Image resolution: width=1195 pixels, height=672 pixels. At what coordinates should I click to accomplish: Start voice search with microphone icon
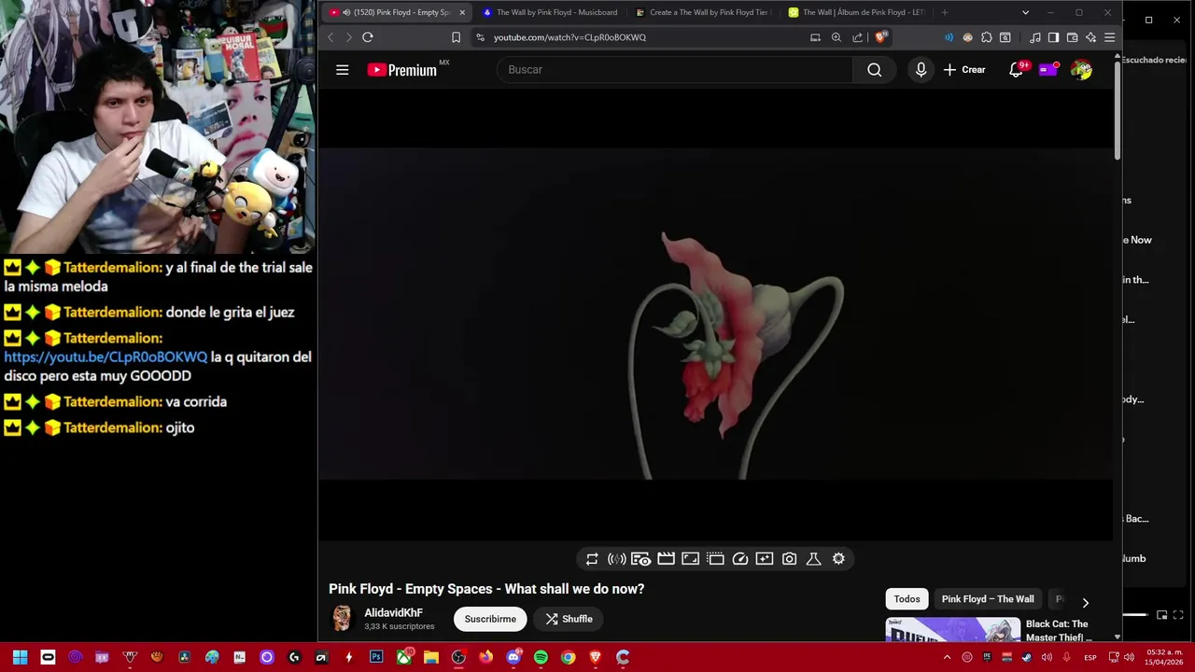(921, 70)
